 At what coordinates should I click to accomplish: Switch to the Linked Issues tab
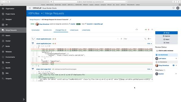[x=74, y=30]
